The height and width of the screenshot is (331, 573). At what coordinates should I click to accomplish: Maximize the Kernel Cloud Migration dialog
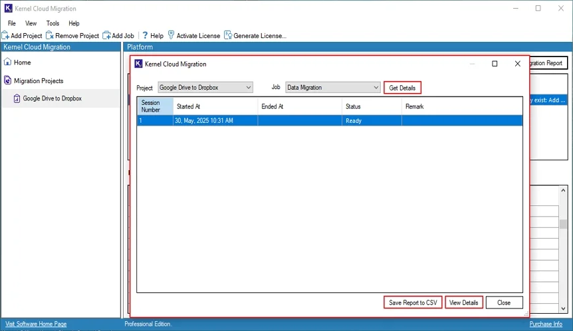coord(495,64)
